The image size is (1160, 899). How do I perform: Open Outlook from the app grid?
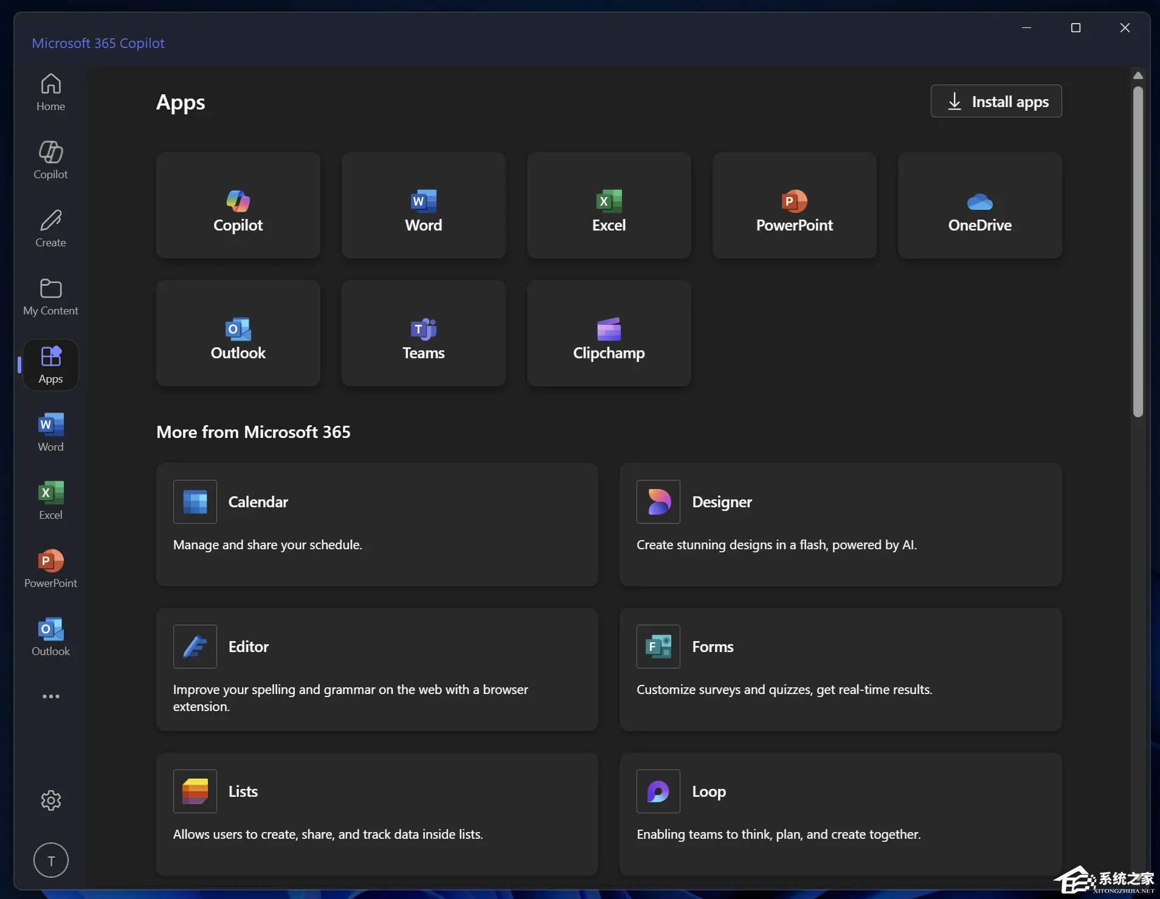click(x=238, y=333)
